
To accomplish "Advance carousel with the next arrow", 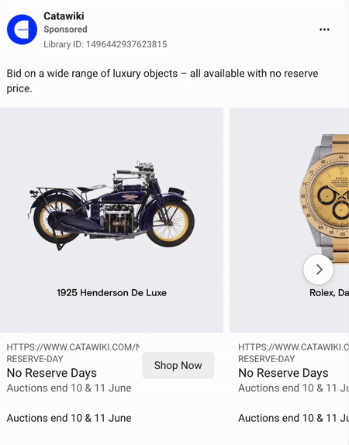I will [x=318, y=269].
